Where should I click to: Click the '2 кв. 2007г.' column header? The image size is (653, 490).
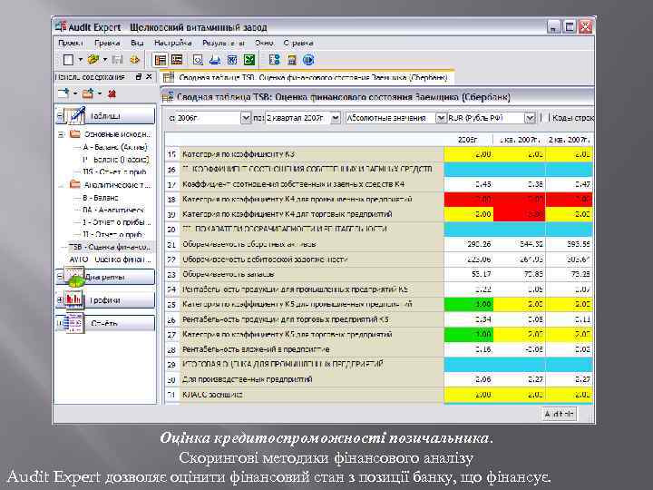pos(569,140)
